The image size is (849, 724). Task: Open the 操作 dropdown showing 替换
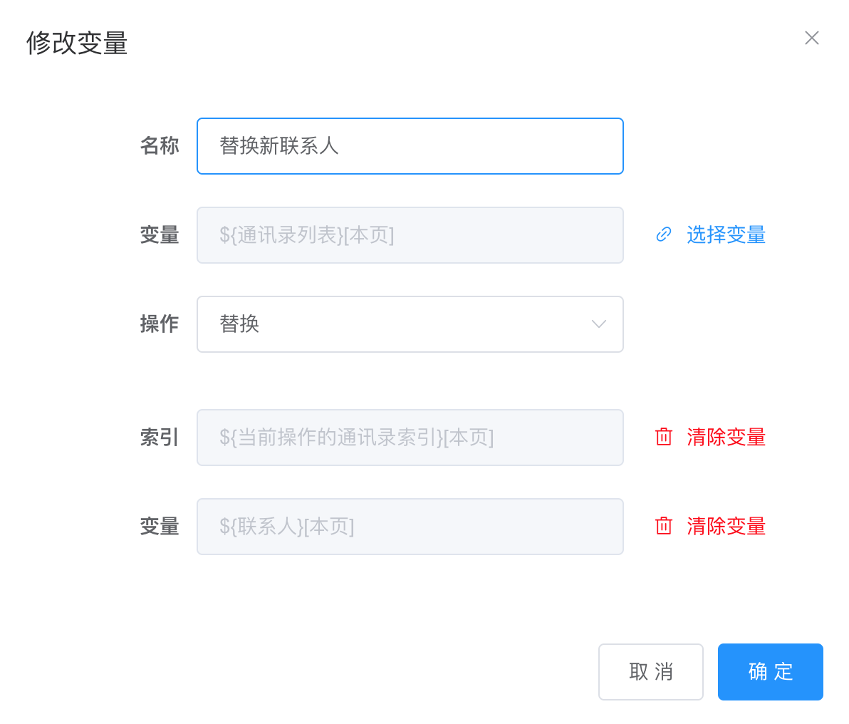click(410, 324)
